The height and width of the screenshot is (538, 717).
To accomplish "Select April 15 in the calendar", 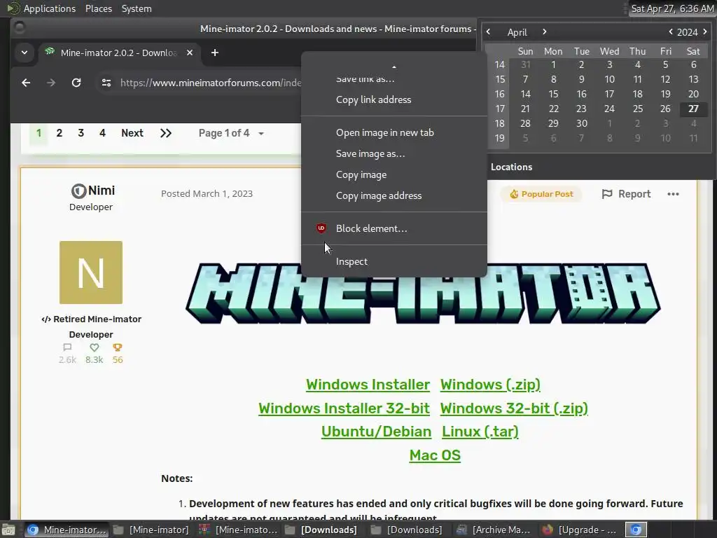I will (553, 94).
